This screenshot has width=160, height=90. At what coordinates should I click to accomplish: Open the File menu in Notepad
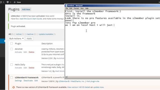[67, 8]
